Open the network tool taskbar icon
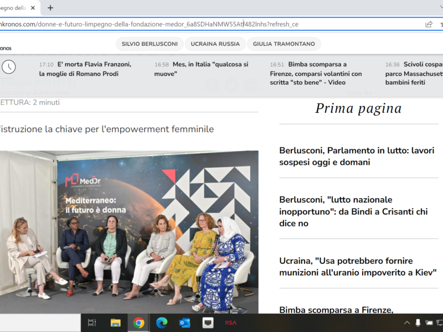Viewport: 443px width, 332px height. tap(208, 323)
